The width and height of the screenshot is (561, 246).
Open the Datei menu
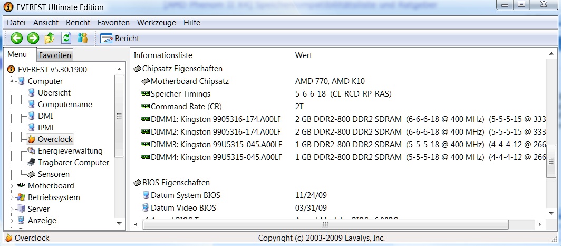click(x=16, y=23)
